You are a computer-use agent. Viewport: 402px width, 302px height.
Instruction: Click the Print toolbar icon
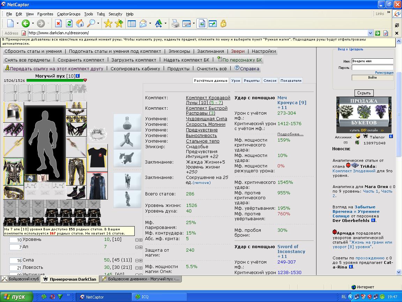tap(175, 23)
